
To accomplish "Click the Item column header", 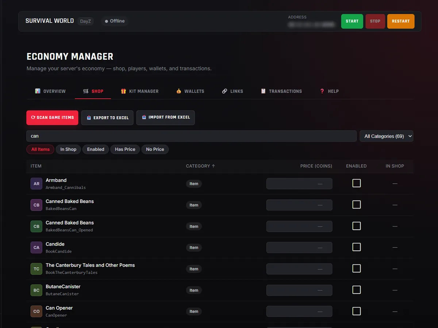I will point(36,166).
